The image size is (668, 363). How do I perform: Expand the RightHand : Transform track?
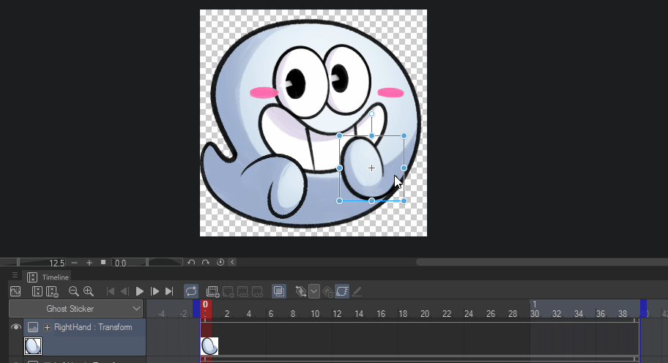tap(47, 327)
